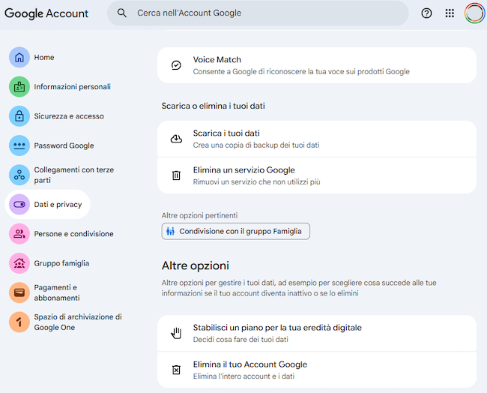Click the Password Google icon
The width and height of the screenshot is (487, 393).
(19, 145)
